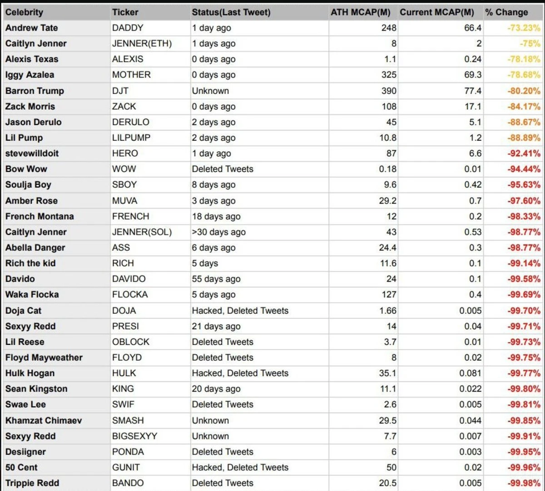
Task: Click the Celebrity column header
Action: click(25, 12)
